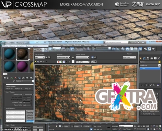162x131 pixels.
Task: Select the Real World mapping type radio button
Action: click(x=24, y=95)
